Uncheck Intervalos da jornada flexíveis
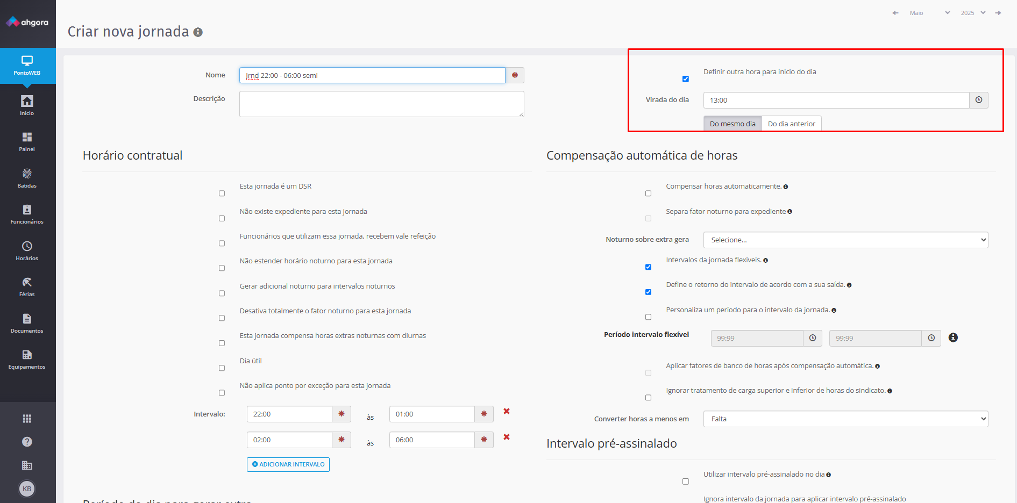 (x=648, y=267)
